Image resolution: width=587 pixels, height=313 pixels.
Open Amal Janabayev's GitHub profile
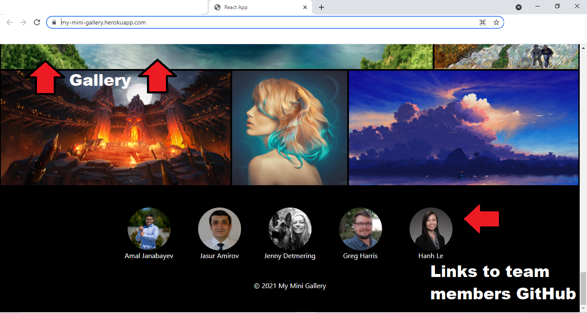[149, 229]
